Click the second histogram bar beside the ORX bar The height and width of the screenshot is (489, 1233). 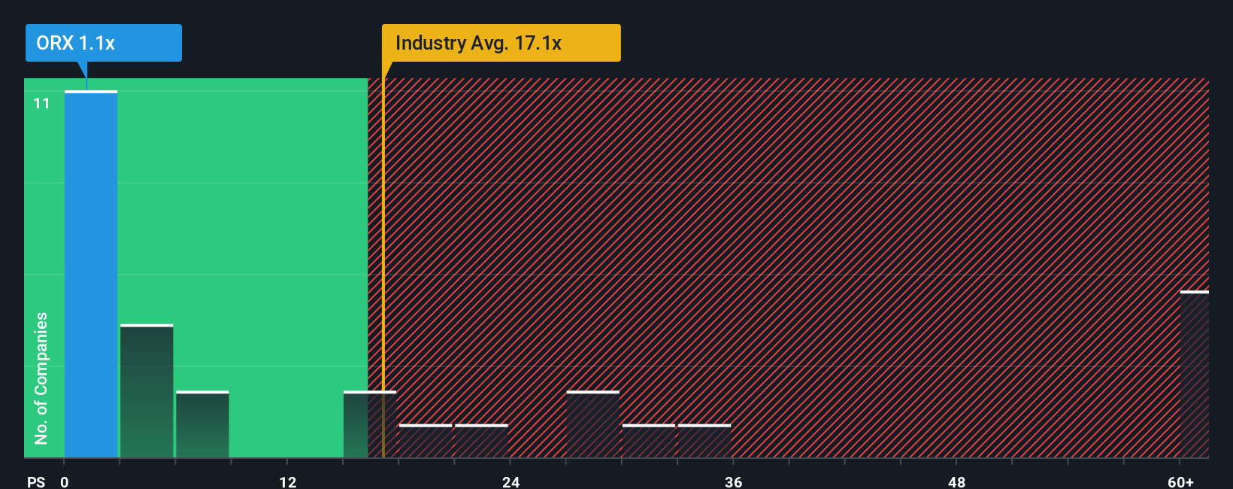click(x=147, y=390)
